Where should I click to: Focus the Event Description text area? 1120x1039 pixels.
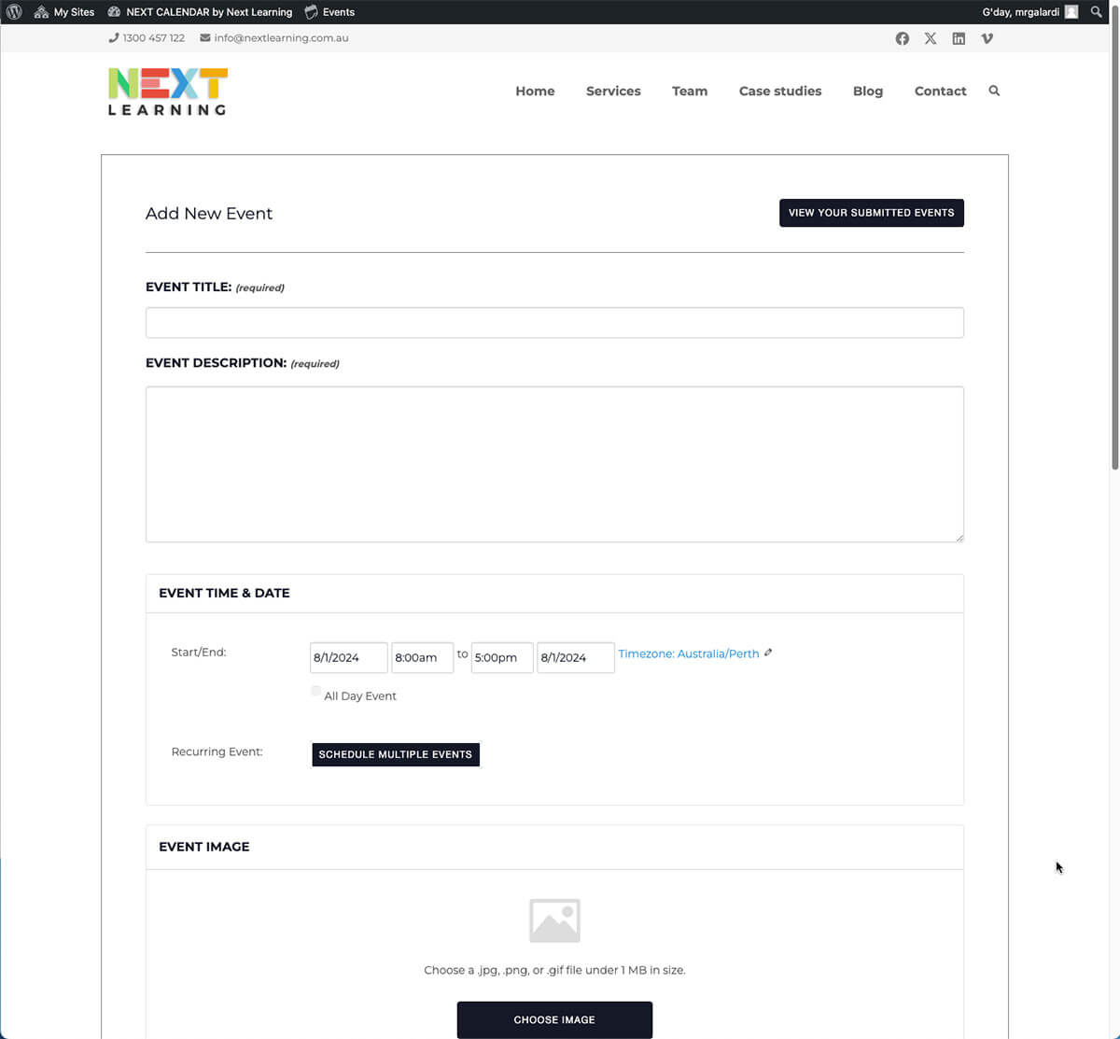pyautogui.click(x=554, y=464)
